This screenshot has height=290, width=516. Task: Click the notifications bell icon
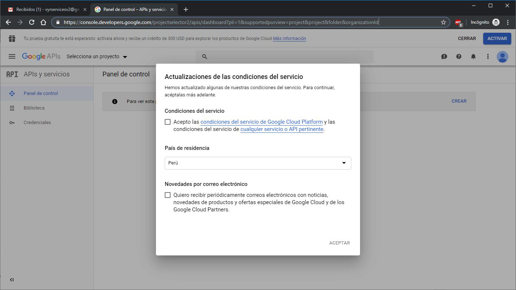click(473, 56)
